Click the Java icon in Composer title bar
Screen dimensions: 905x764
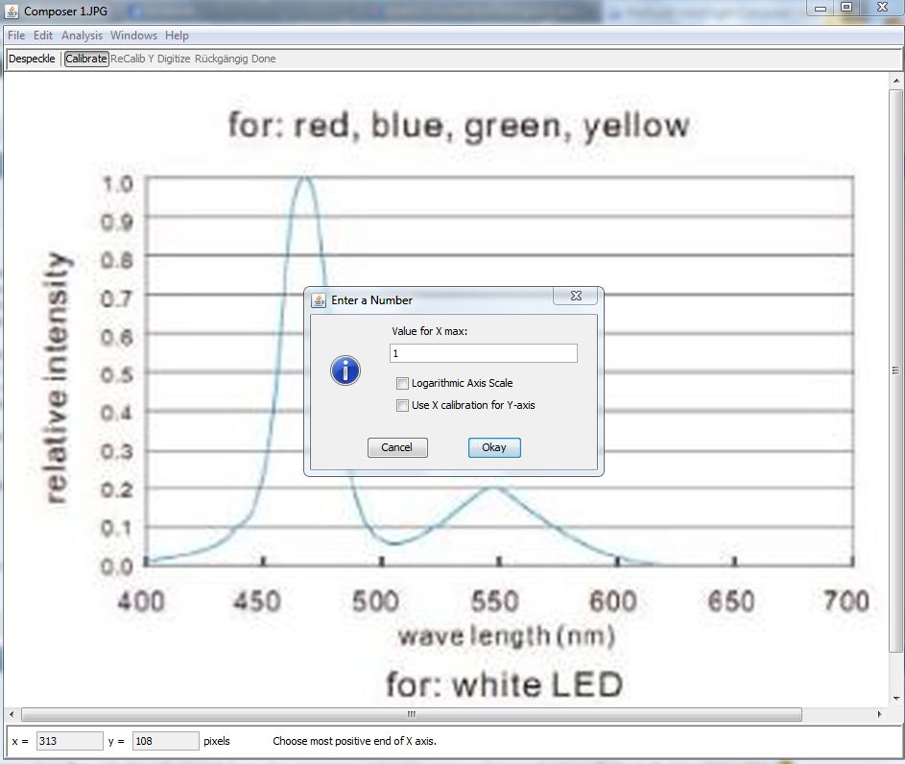pos(12,12)
